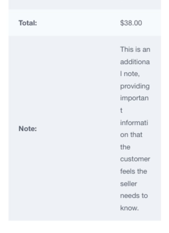169x233 pixels.
Task: Select the word 'customer' in the note
Action: [135, 159]
